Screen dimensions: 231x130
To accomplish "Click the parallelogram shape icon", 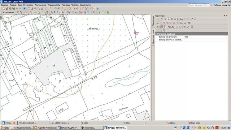I will pos(180,27).
